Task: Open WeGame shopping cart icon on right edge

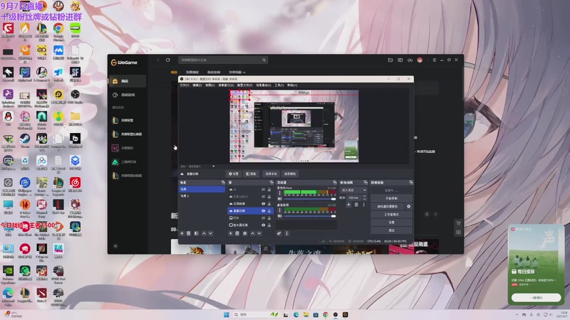Action: (458, 223)
